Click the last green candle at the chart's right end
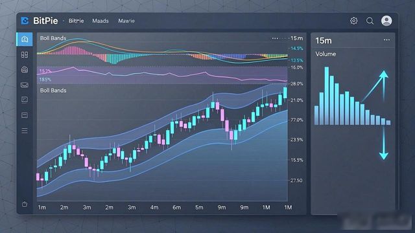 [285, 93]
